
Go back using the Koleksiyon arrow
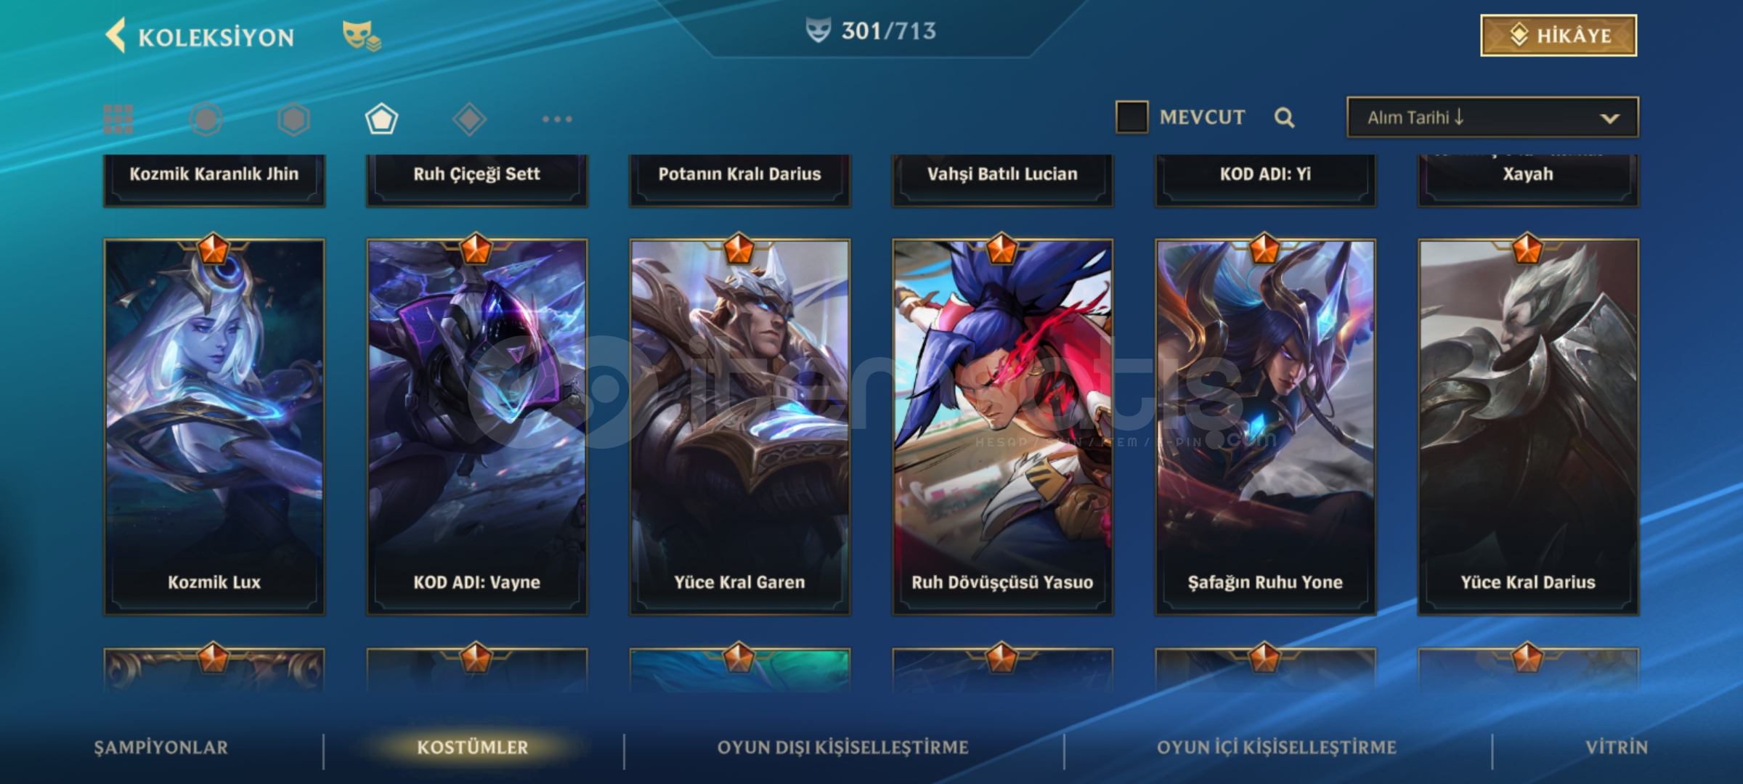(116, 35)
